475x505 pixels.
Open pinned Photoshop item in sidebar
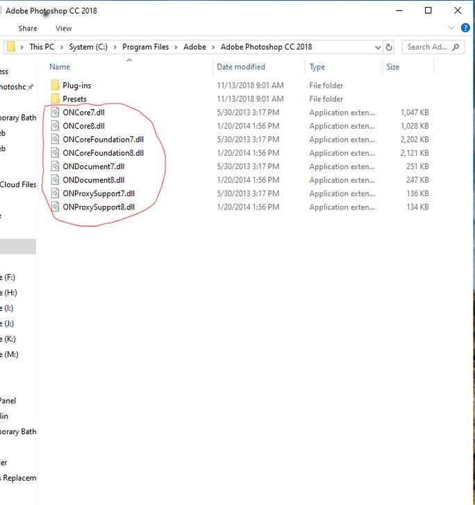tap(17, 87)
